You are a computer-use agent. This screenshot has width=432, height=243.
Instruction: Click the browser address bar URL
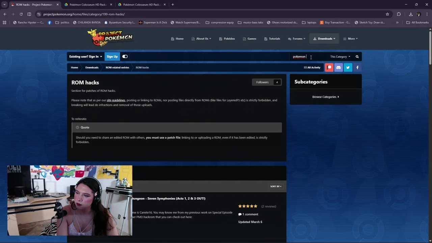click(x=84, y=14)
